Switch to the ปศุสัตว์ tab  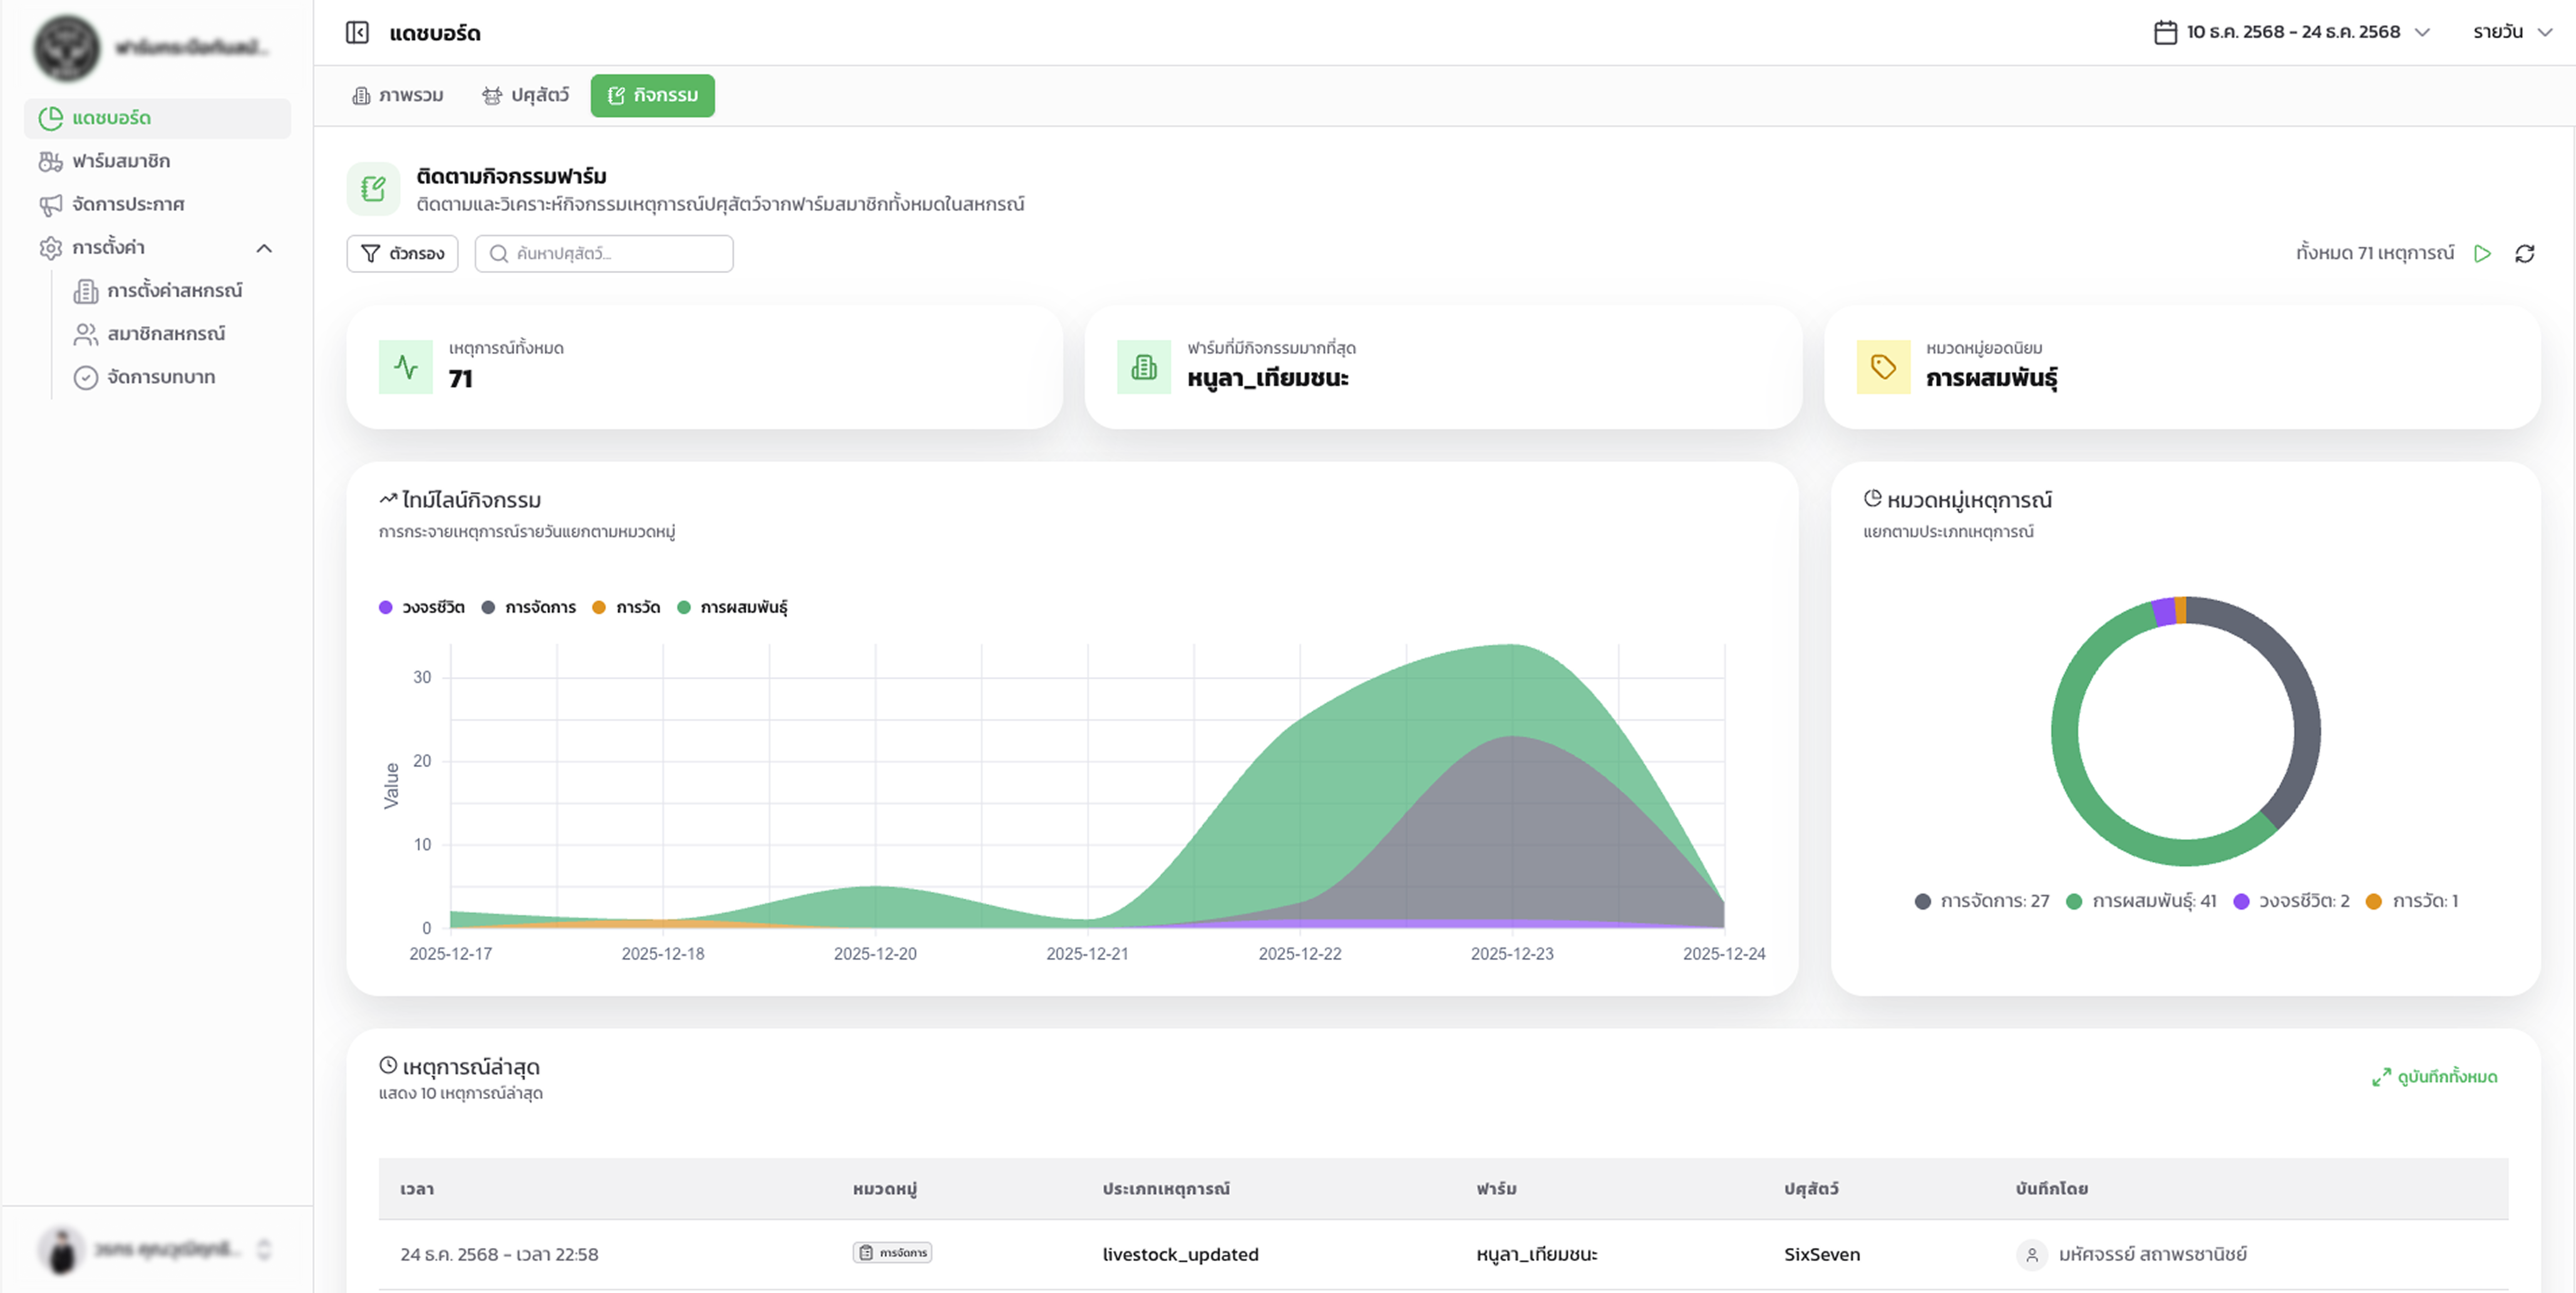point(526,95)
